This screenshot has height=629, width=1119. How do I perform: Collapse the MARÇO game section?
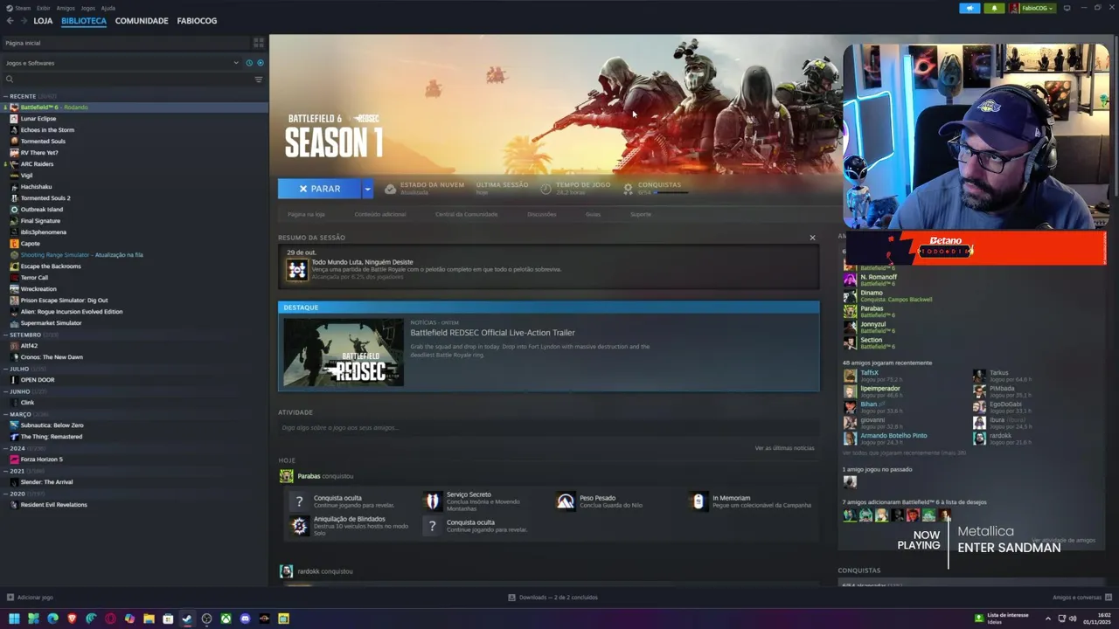pyautogui.click(x=5, y=414)
